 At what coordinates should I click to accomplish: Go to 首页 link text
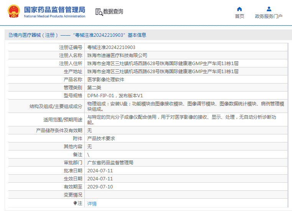click(x=239, y=16)
